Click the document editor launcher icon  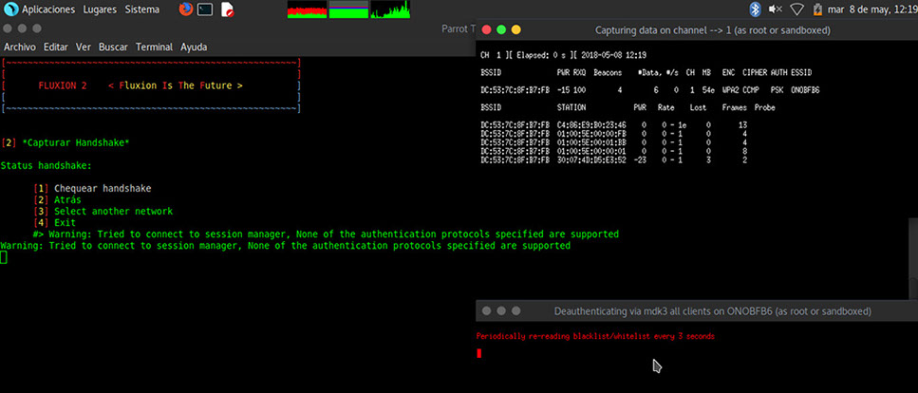click(x=228, y=9)
